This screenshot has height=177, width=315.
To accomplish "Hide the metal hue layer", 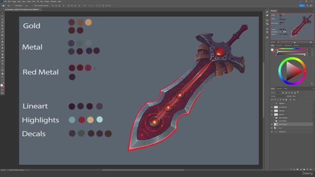I will point(272,111).
